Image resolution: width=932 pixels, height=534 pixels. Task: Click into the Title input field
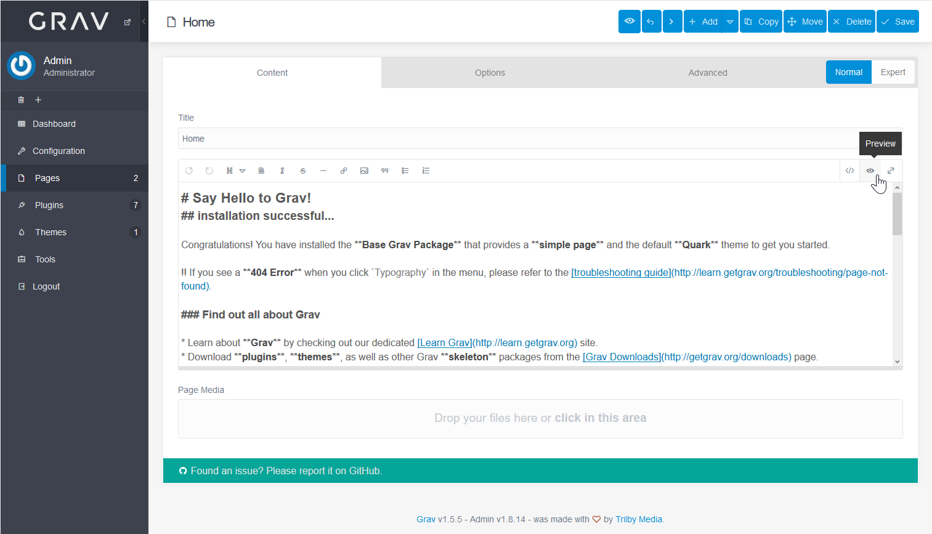517,139
